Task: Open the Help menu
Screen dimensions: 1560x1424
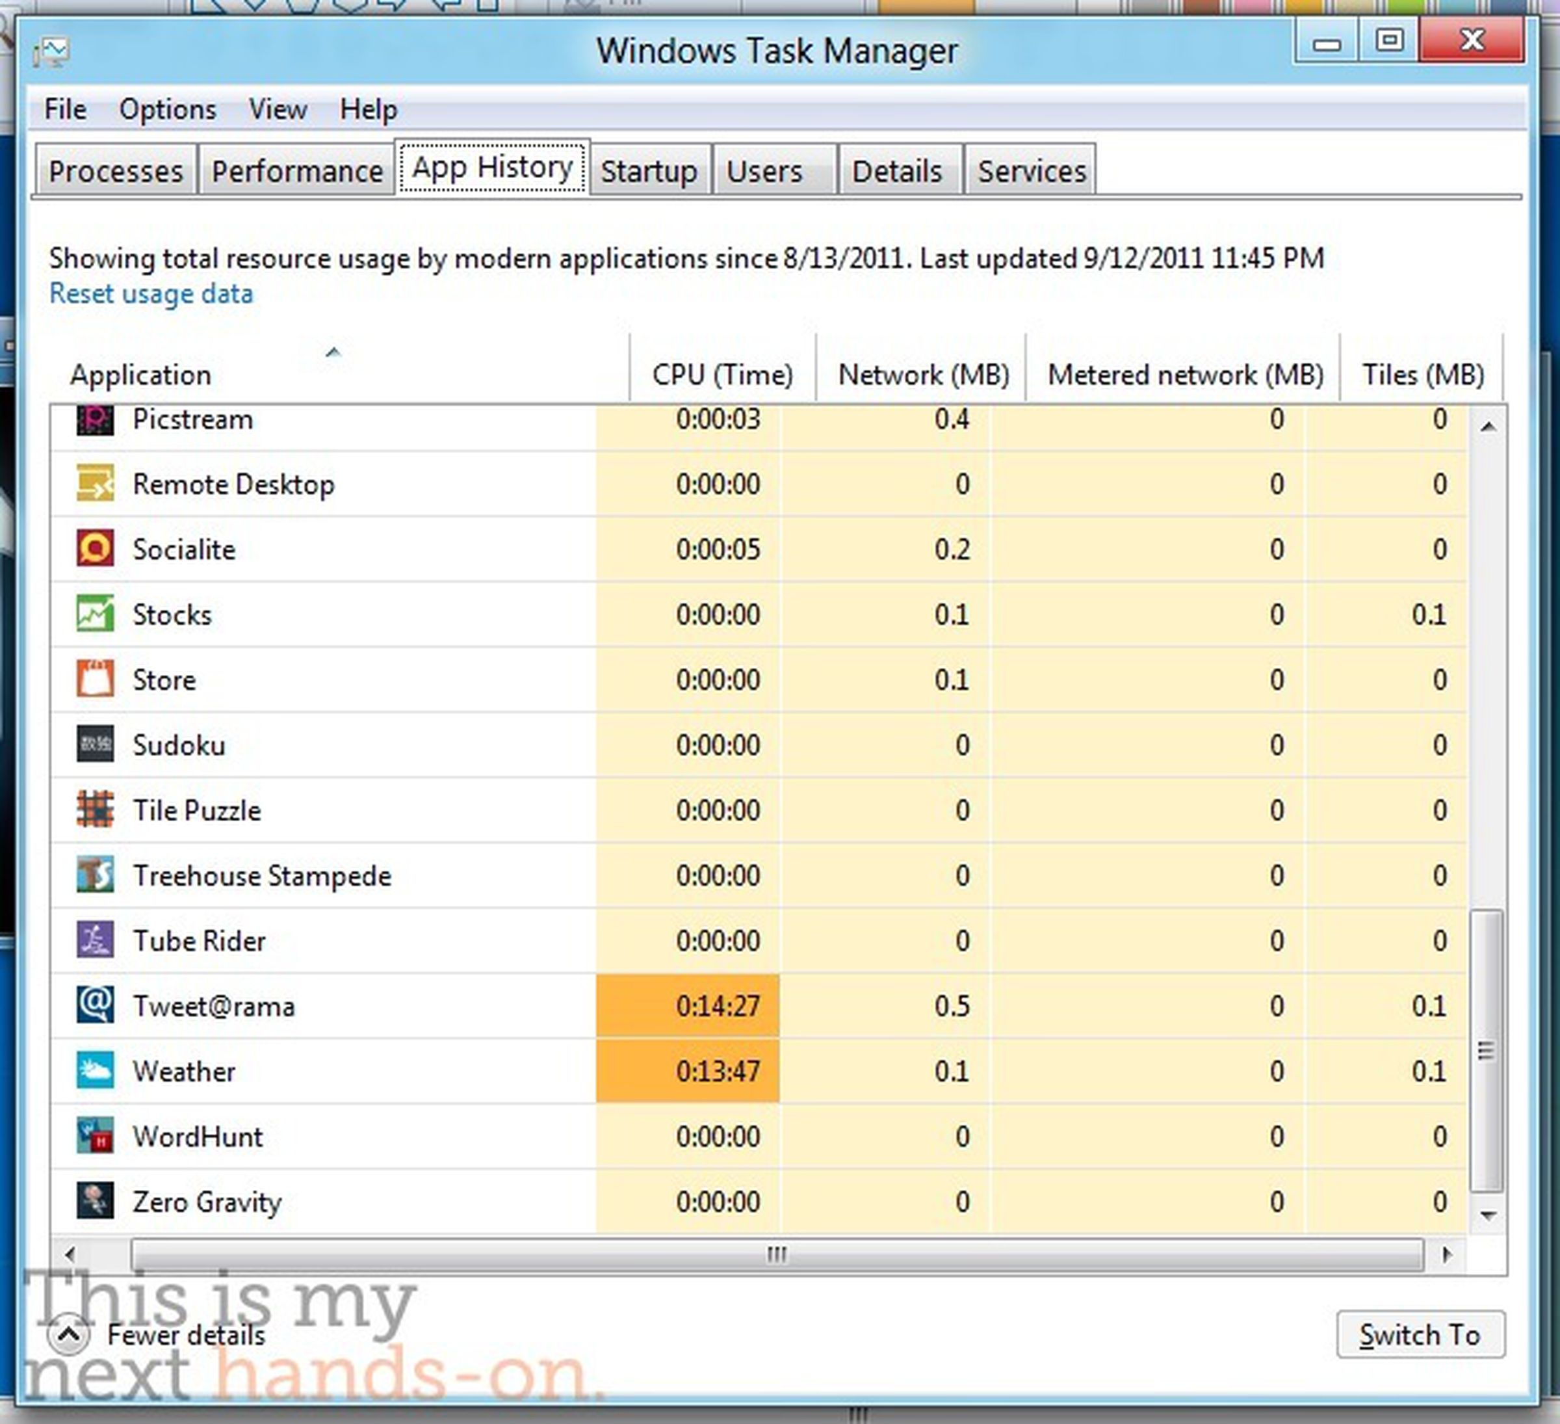Action: coord(369,109)
